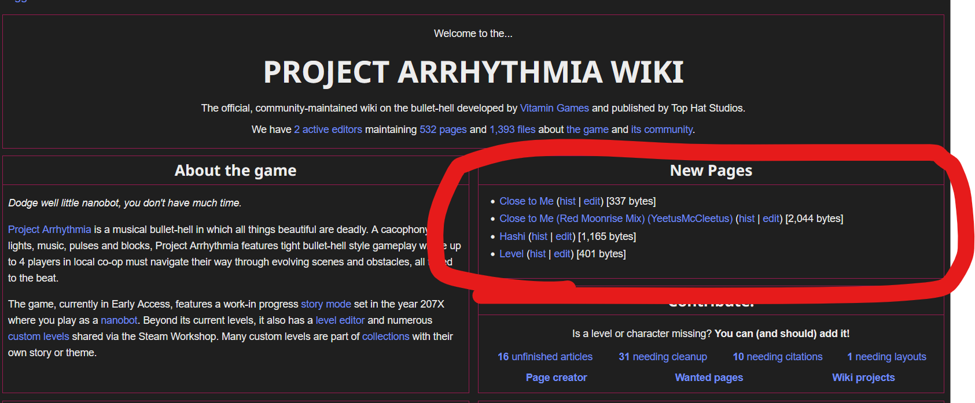Open the '532 pages' link

pos(443,130)
